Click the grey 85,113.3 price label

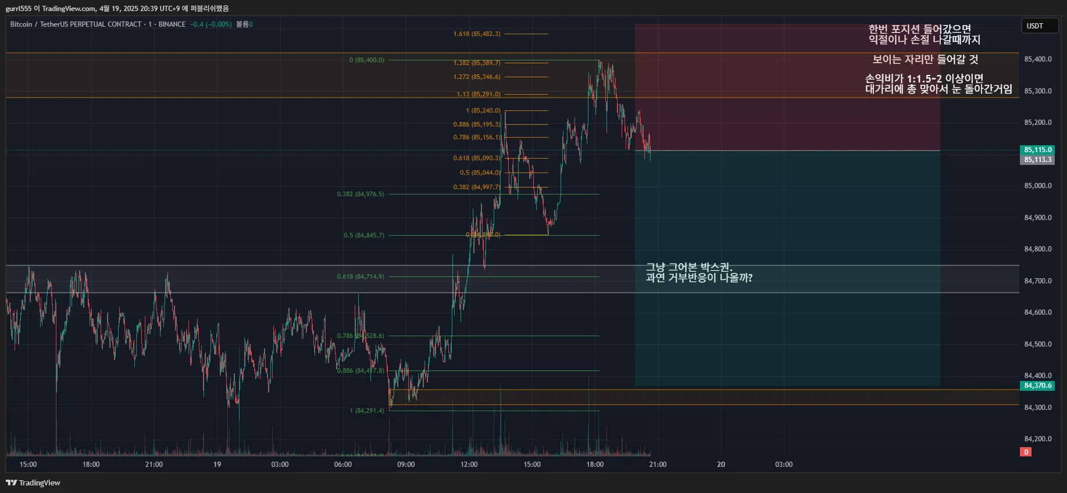(1038, 160)
